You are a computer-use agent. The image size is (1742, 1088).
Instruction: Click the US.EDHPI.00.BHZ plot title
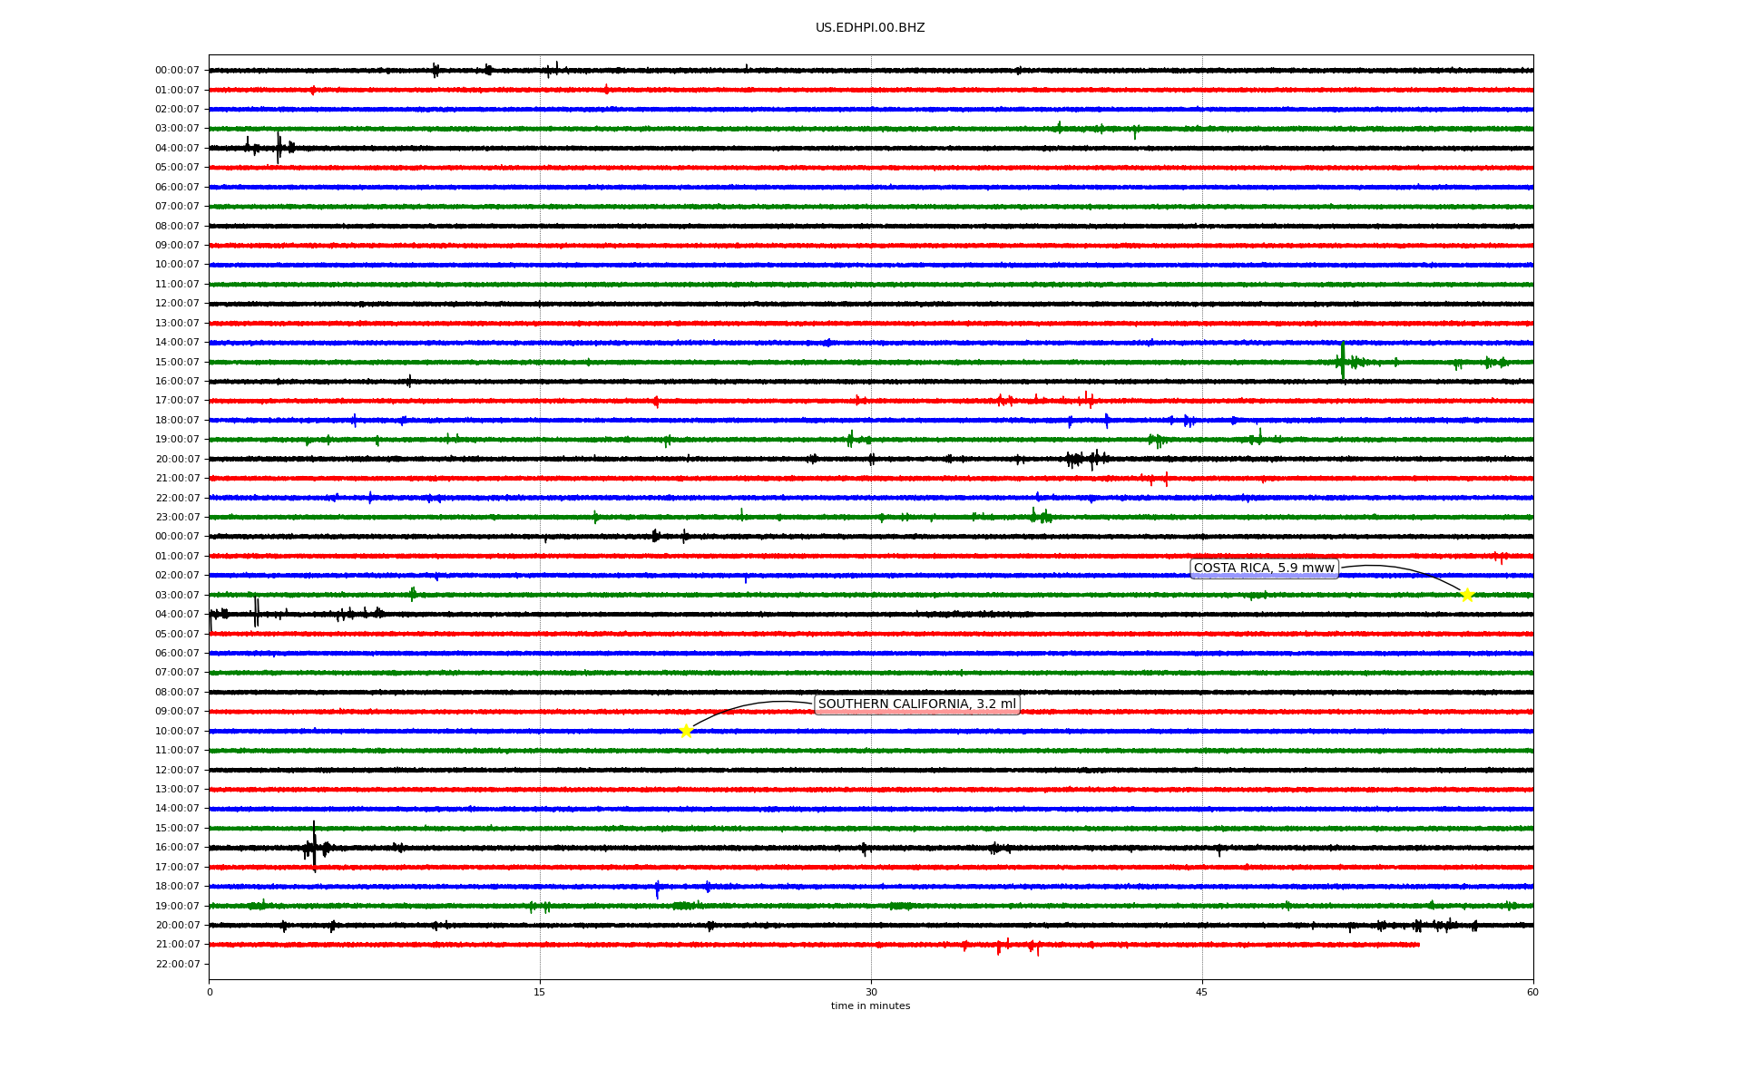(x=870, y=28)
